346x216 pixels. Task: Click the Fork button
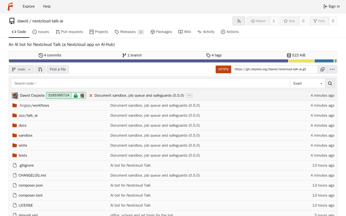pos(319,21)
